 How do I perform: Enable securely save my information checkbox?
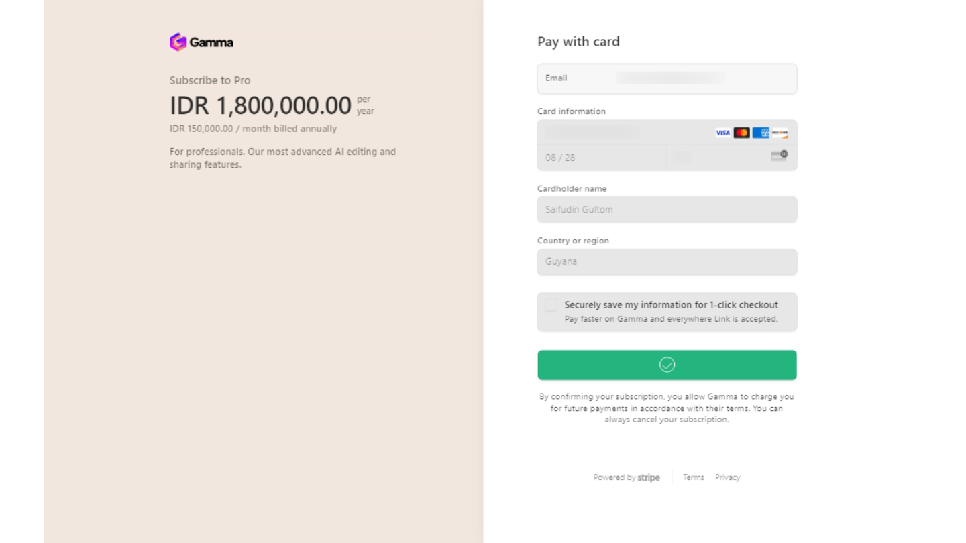551,305
